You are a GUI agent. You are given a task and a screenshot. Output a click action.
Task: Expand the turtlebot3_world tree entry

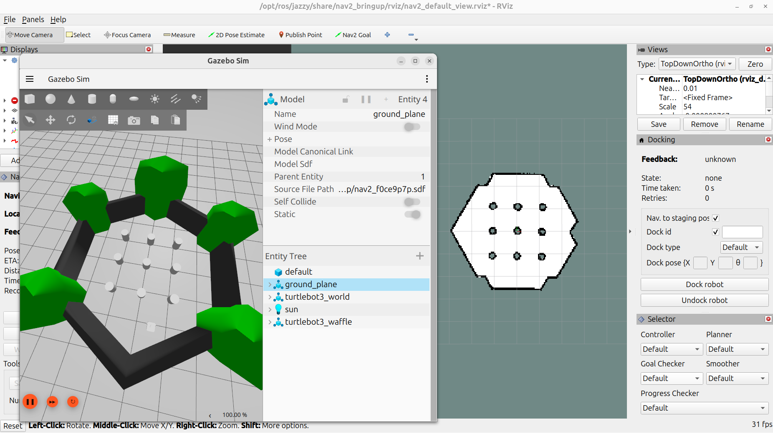click(270, 297)
